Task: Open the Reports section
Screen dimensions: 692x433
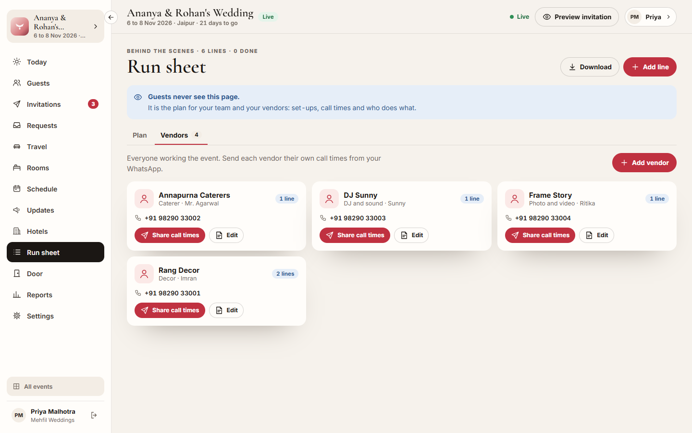Action: click(55, 295)
